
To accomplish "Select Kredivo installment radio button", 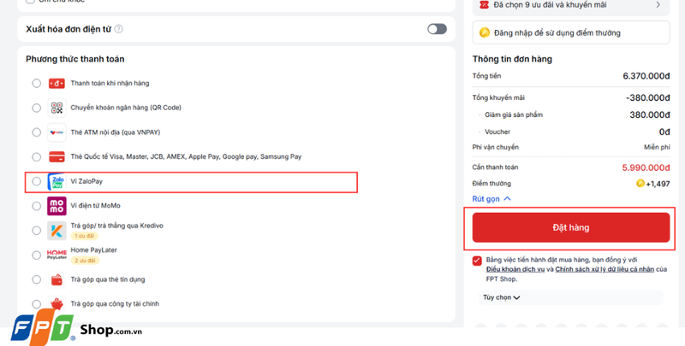I will (x=37, y=231).
